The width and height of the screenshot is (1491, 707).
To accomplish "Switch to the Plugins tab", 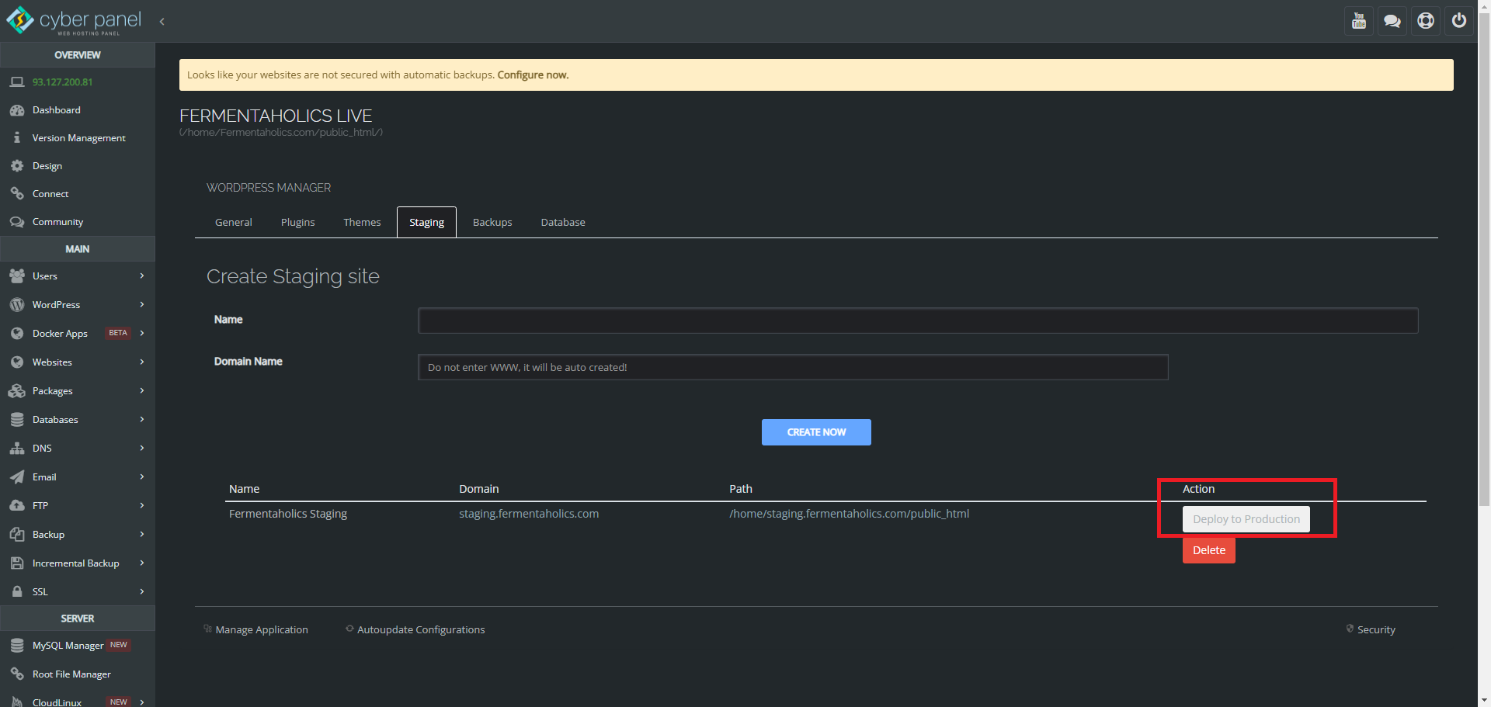I will (298, 222).
